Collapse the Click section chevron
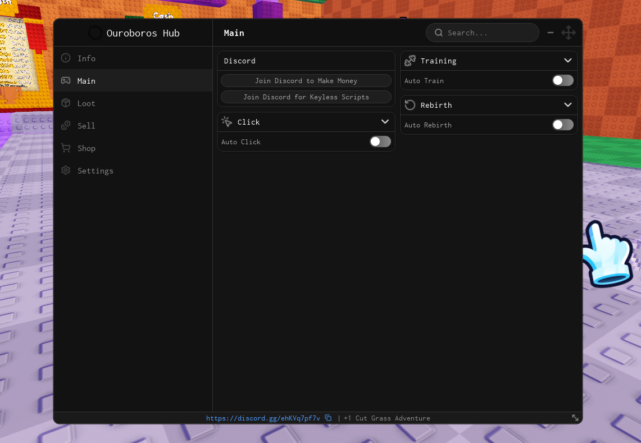641x443 pixels. pyautogui.click(x=385, y=121)
